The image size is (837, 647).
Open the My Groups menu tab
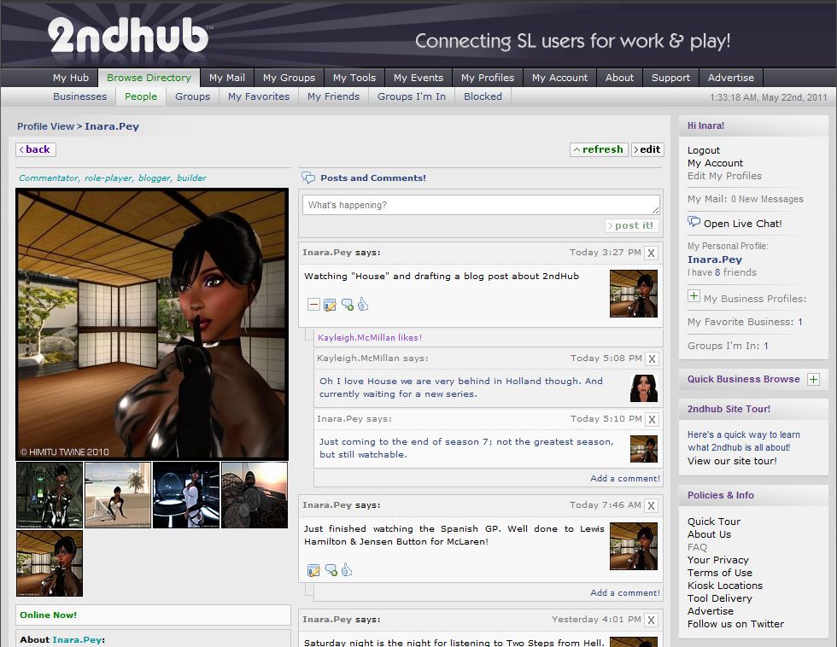[289, 78]
